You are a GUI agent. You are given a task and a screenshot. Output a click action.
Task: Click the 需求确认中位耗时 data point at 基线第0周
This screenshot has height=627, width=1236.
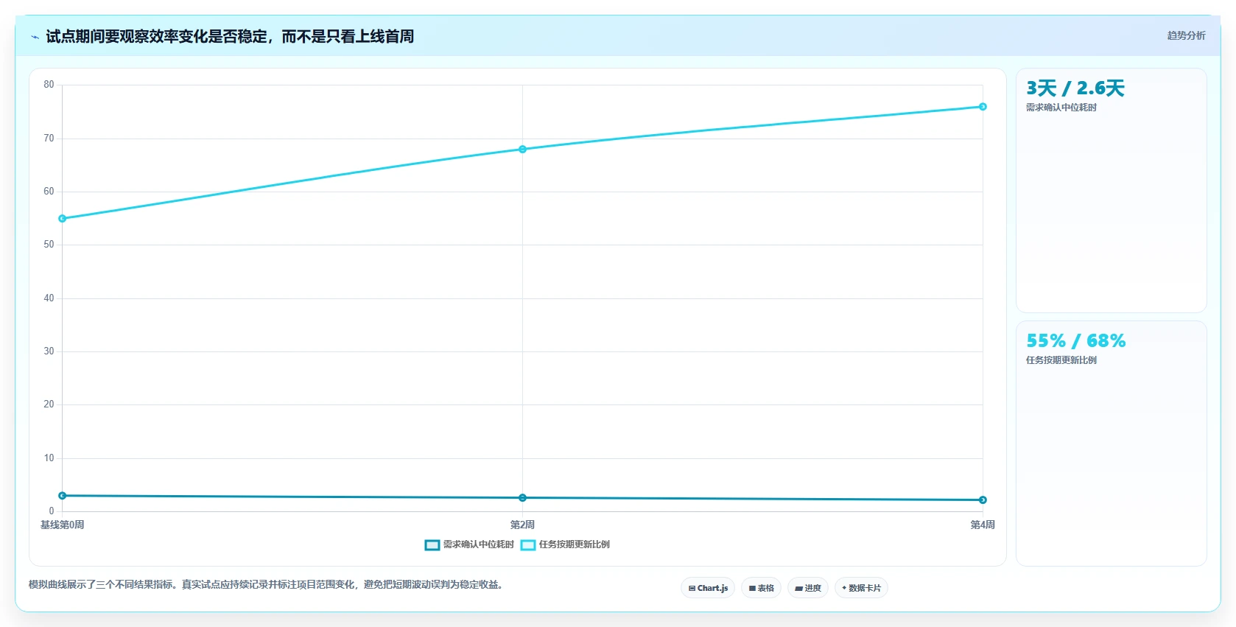click(62, 496)
